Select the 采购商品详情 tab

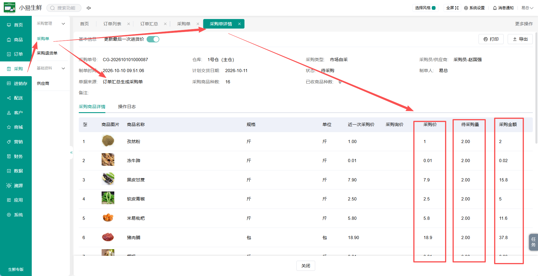[x=92, y=107]
